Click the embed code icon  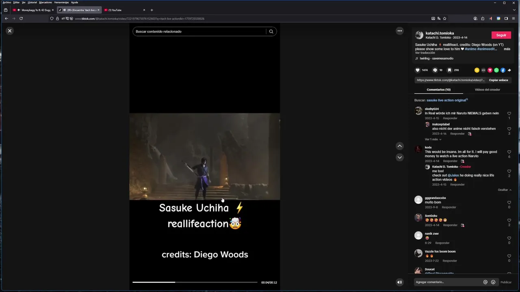483,70
